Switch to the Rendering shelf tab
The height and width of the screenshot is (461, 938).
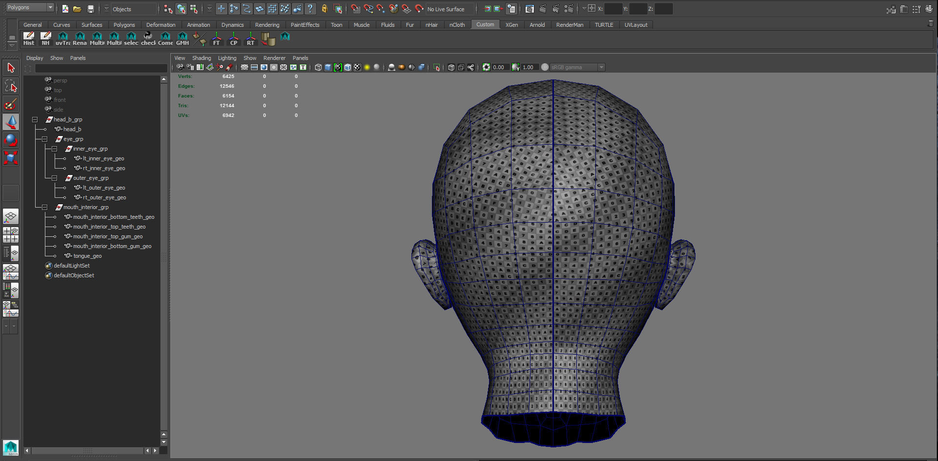pyautogui.click(x=267, y=25)
